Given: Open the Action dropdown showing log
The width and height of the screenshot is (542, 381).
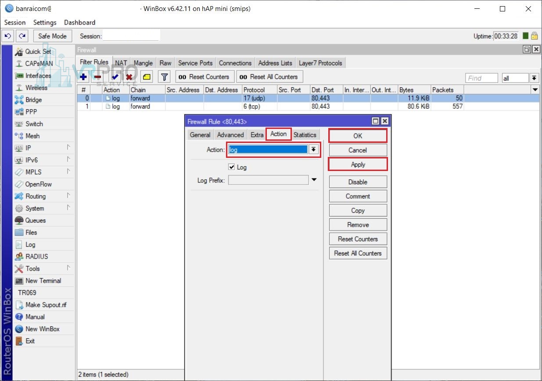Looking at the screenshot, I should 313,150.
